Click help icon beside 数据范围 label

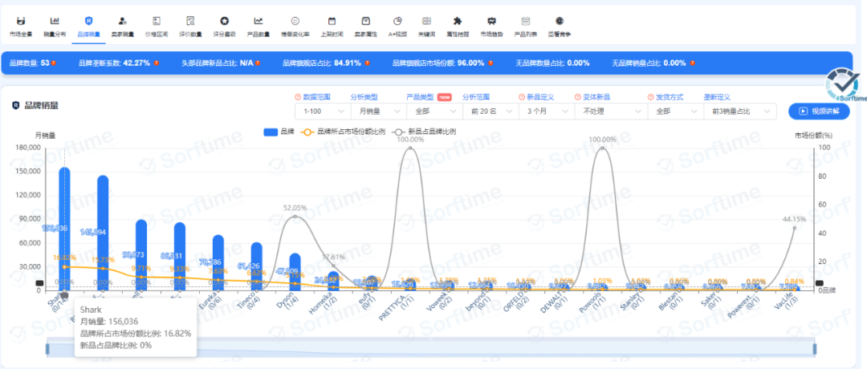[298, 97]
